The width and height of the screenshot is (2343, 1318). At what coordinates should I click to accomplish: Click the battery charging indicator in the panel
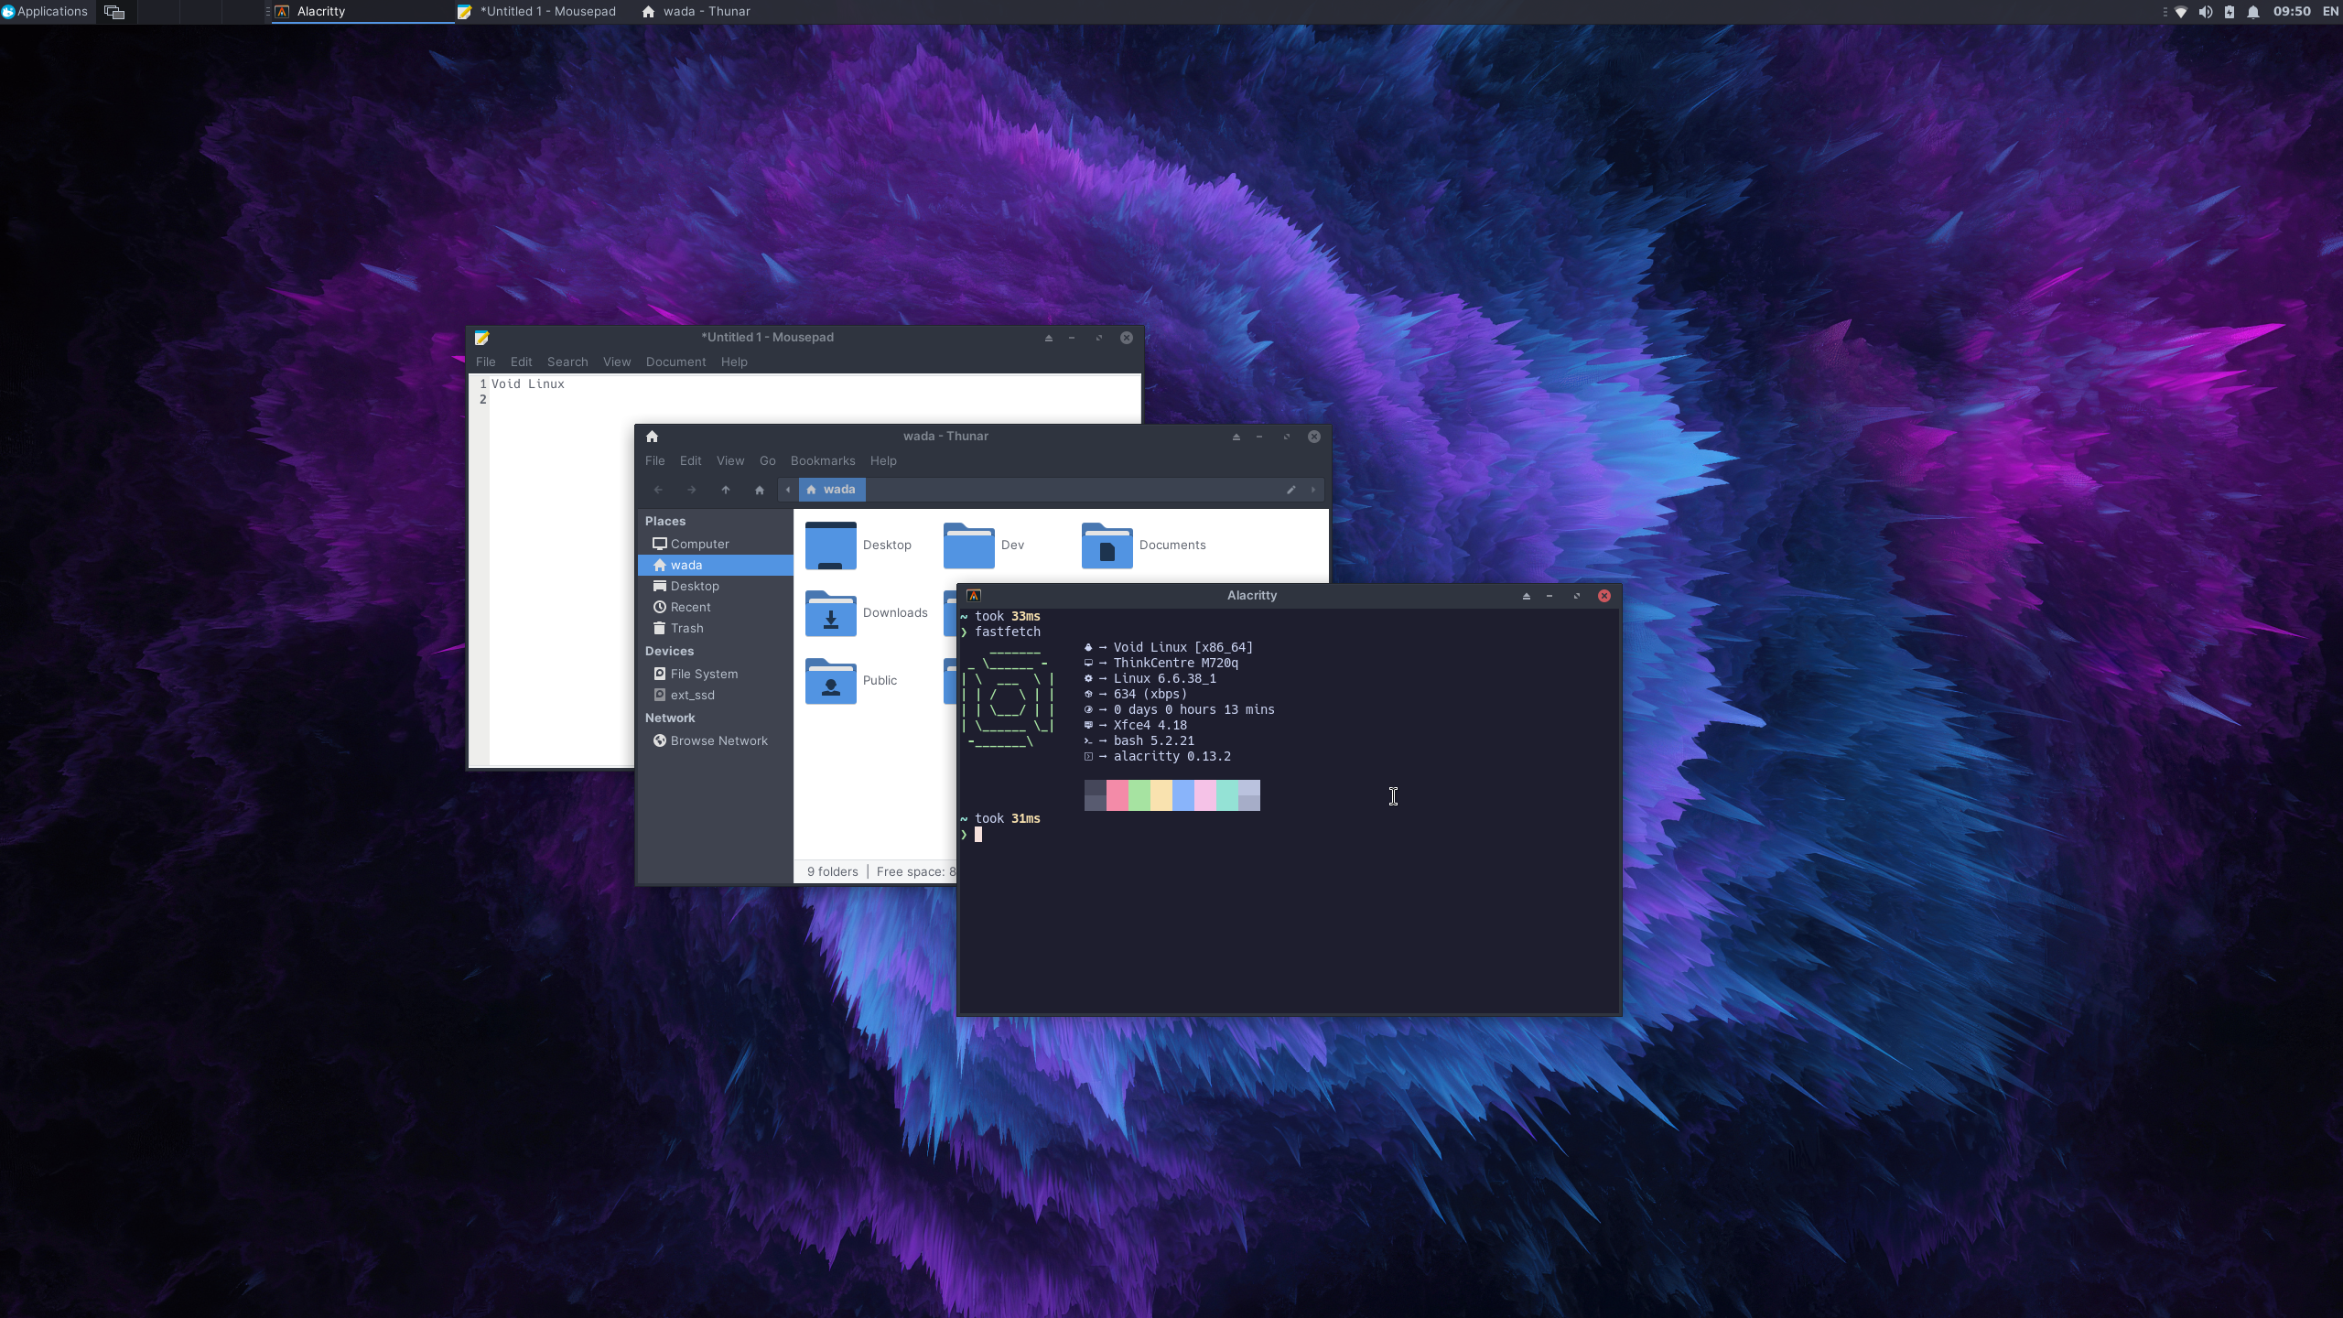tap(2230, 12)
